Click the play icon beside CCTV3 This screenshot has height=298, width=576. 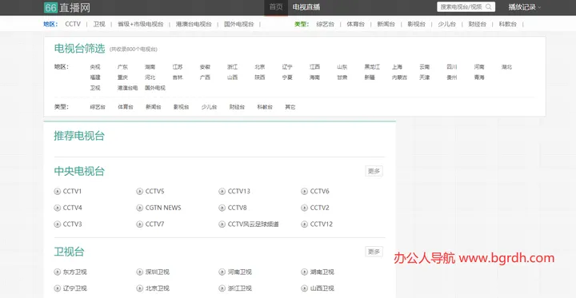58,224
